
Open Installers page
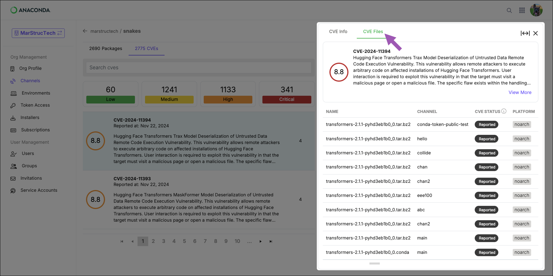coord(30,118)
